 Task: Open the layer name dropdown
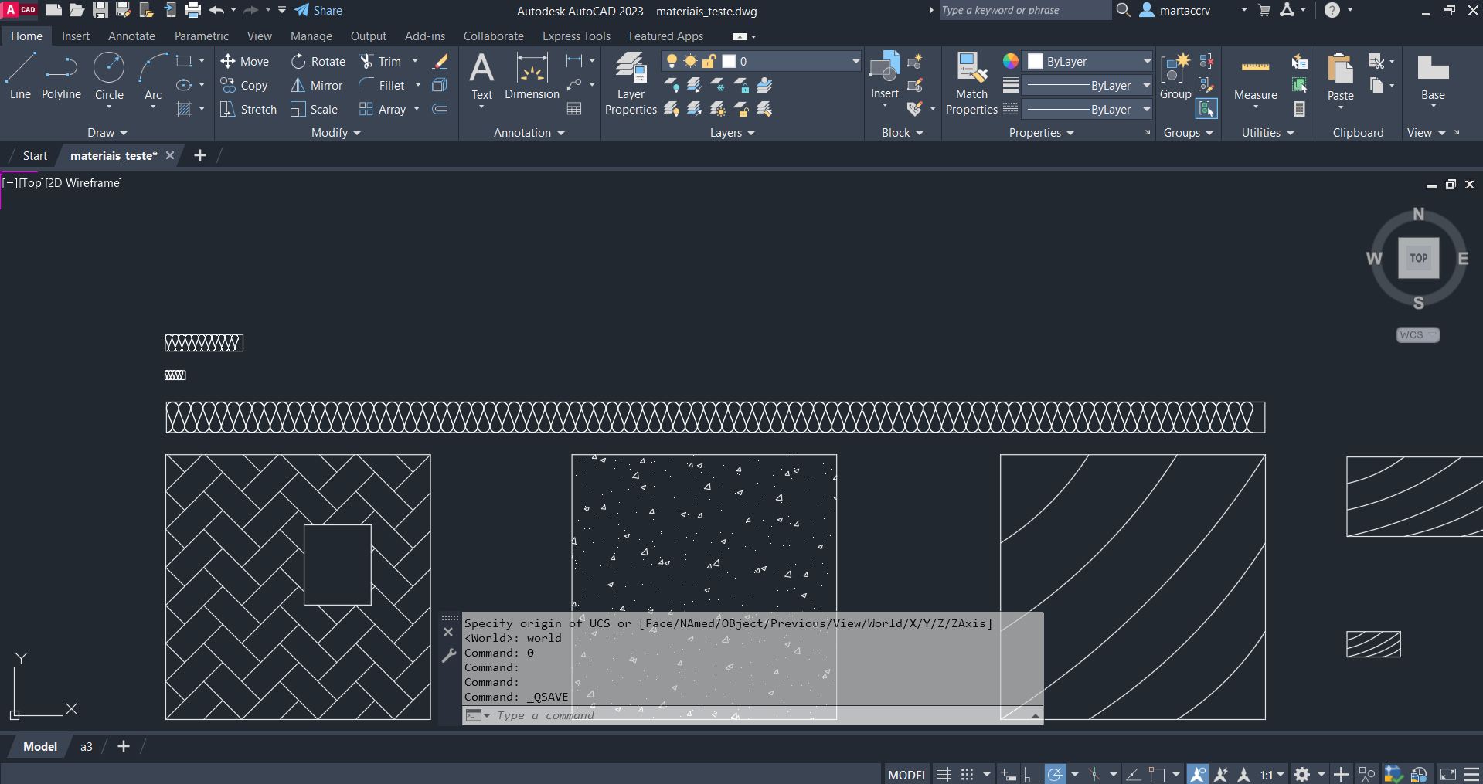(855, 62)
